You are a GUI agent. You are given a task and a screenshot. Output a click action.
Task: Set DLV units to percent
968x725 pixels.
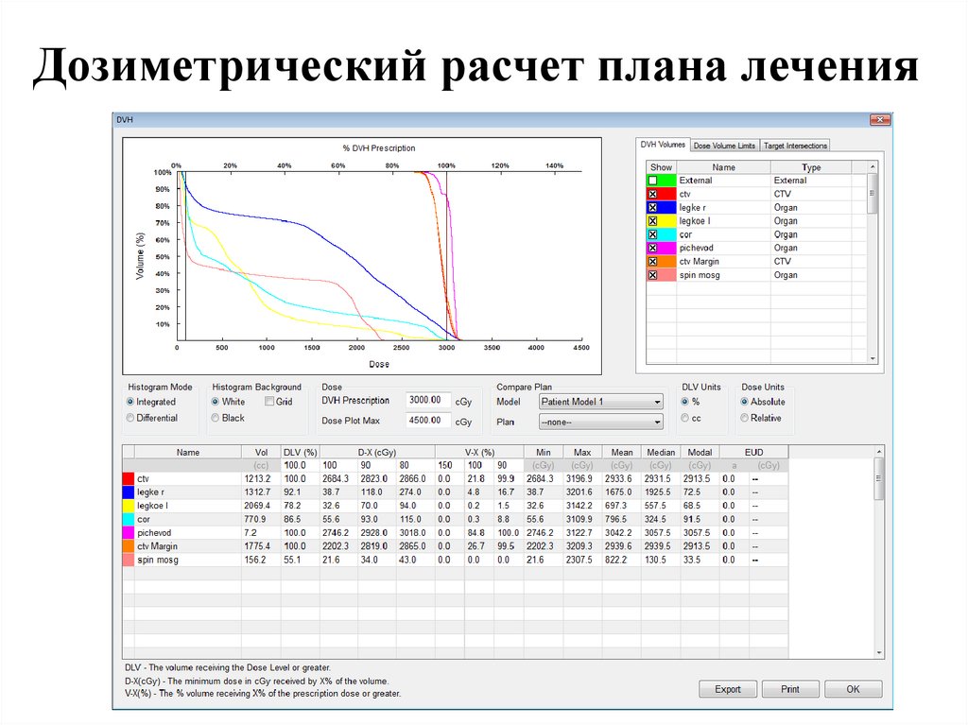(x=685, y=402)
